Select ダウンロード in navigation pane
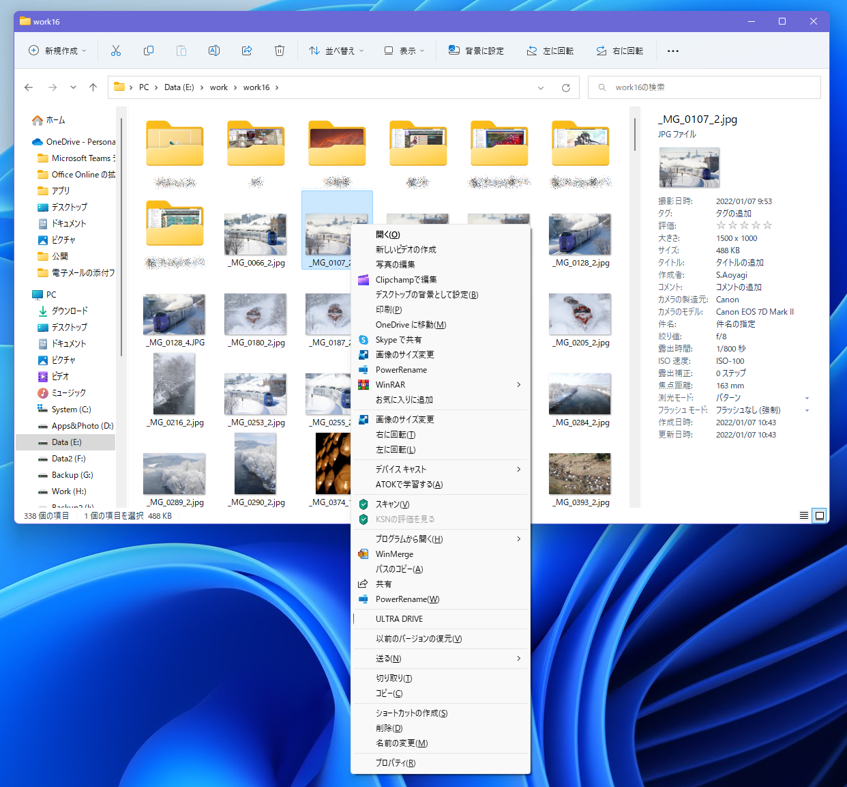This screenshot has height=787, width=847. tap(63, 311)
